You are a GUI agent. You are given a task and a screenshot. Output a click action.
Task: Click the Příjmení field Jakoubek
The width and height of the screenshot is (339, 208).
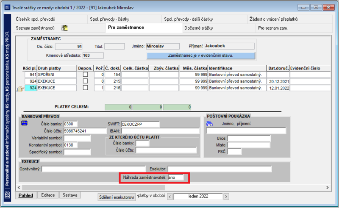pos(229,46)
